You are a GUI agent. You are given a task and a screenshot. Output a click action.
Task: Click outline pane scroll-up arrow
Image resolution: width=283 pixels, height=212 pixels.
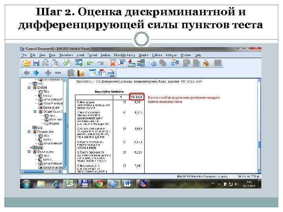click(x=64, y=80)
